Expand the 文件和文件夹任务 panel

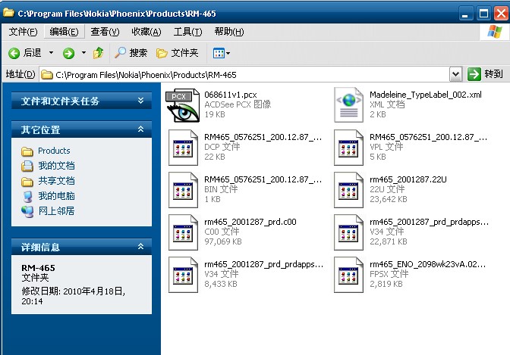pos(141,101)
